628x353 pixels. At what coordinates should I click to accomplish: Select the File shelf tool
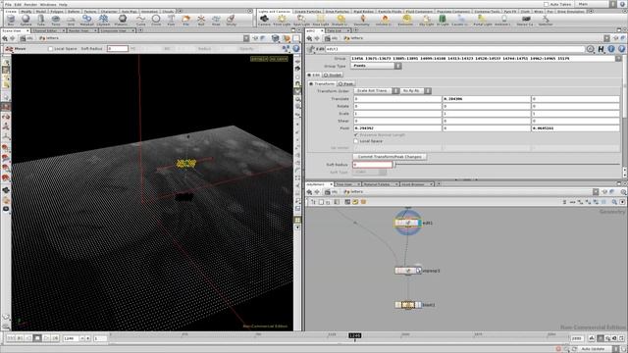click(x=185, y=20)
